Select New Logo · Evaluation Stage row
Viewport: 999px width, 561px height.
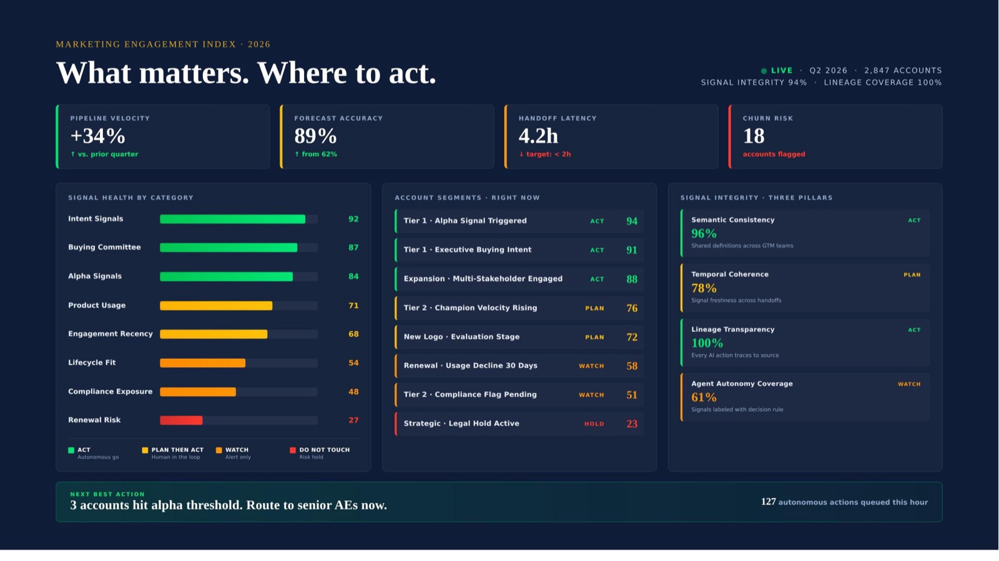pos(519,337)
